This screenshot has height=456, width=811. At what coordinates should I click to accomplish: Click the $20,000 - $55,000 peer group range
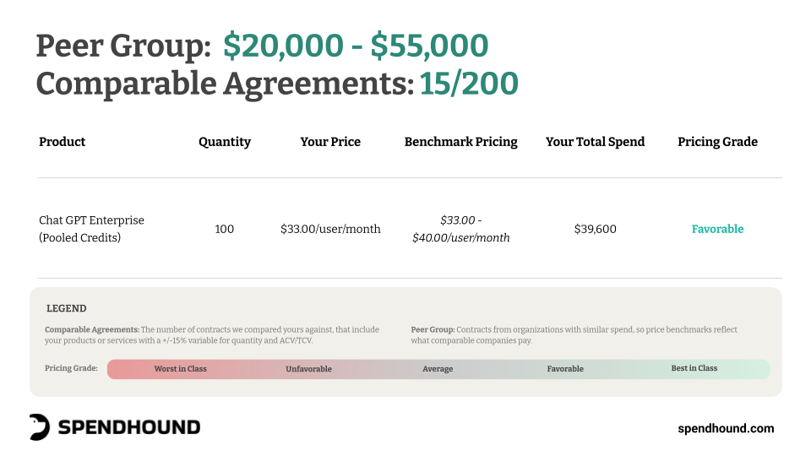click(x=356, y=45)
